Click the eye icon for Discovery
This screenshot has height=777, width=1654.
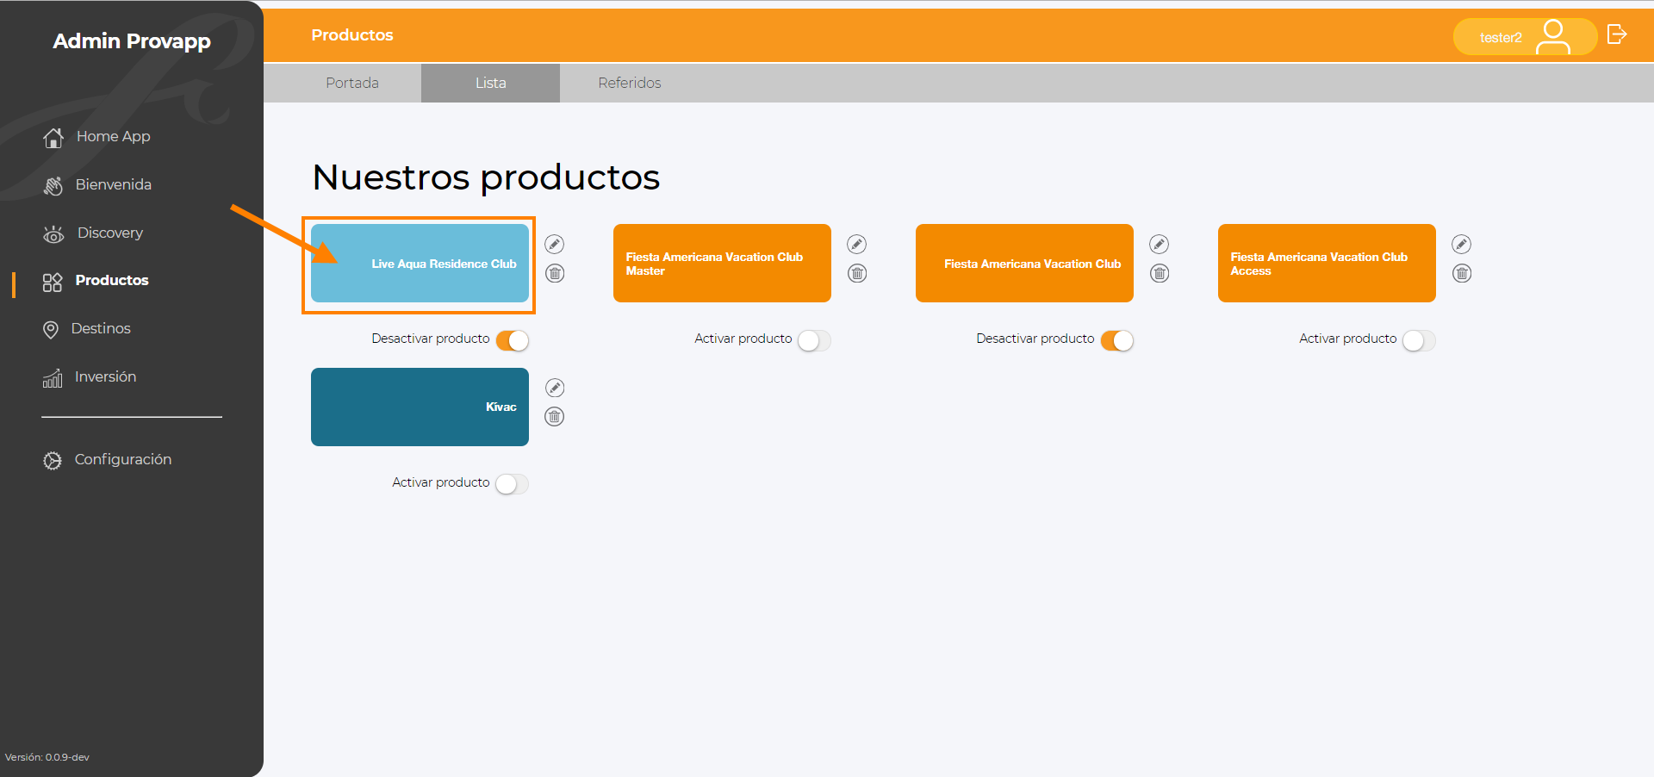53,233
